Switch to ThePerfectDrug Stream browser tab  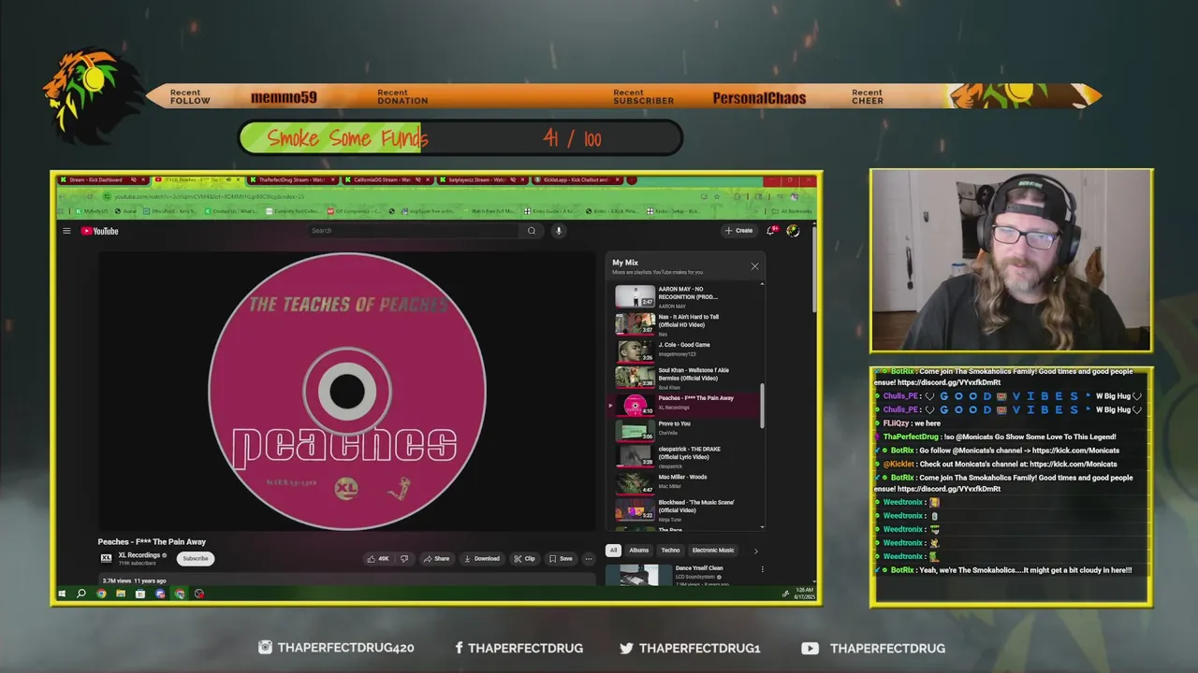tap(292, 179)
